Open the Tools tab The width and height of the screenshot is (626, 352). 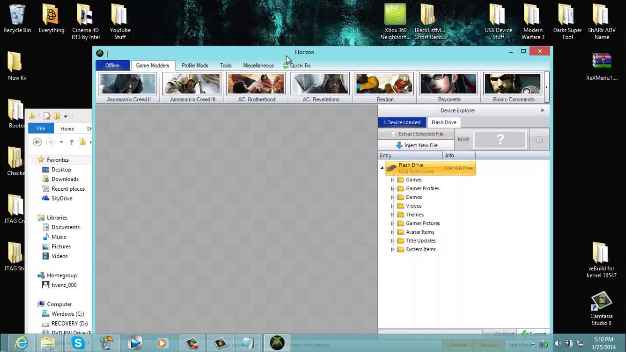point(225,66)
